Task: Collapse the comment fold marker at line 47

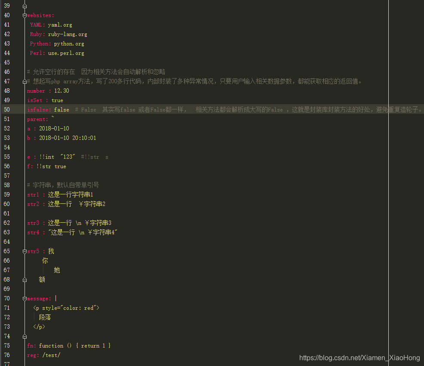Action: coord(25,82)
